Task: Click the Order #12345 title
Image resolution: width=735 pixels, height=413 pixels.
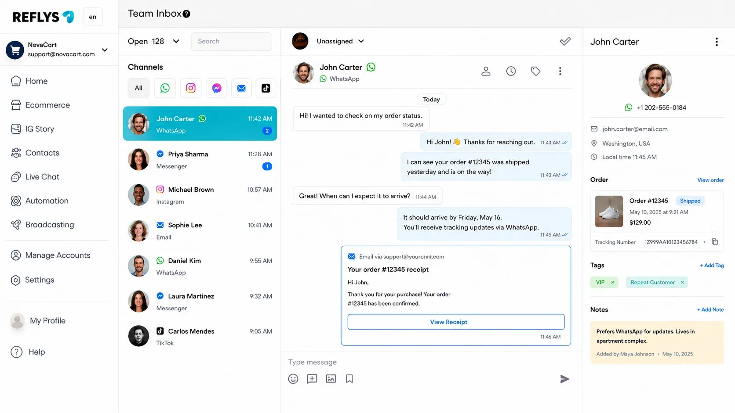Action: (648, 201)
